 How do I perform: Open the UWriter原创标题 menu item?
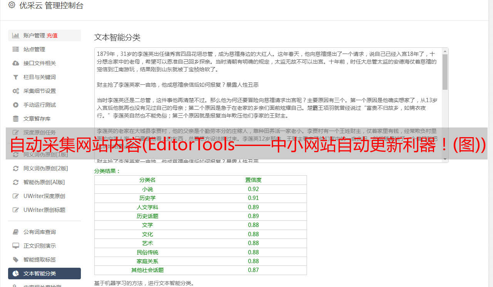tap(44, 210)
